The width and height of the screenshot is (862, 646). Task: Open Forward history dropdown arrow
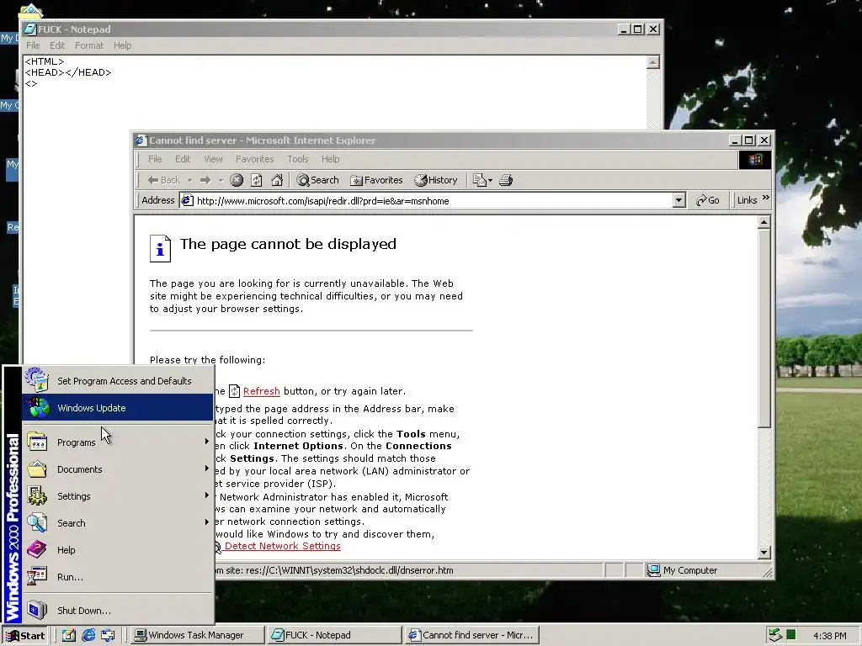[221, 180]
